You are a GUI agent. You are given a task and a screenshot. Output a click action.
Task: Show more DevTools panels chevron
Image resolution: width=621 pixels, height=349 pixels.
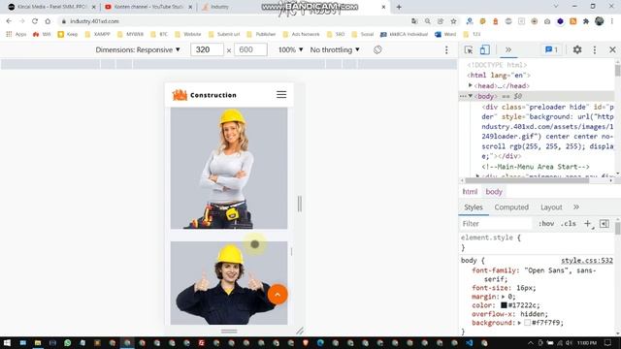(508, 49)
